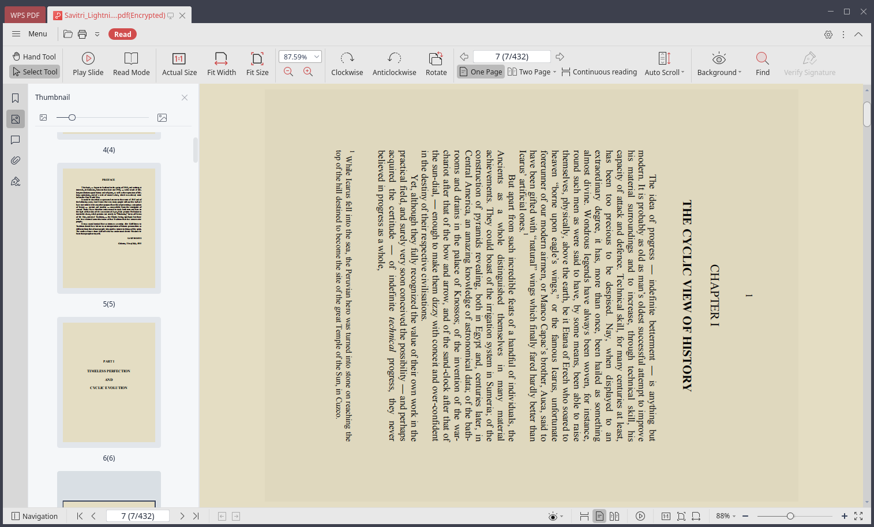Open Auto Scroll options
Screen dimensions: 874x527
[x=664, y=64]
